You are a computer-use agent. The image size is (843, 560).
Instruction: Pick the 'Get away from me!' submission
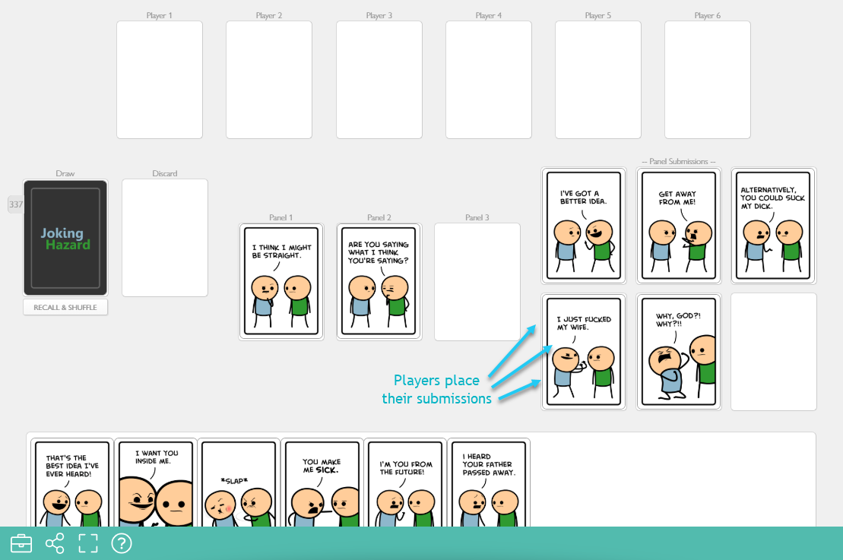point(679,226)
